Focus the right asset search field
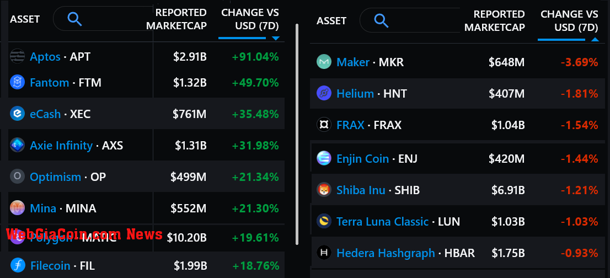 pos(410,20)
